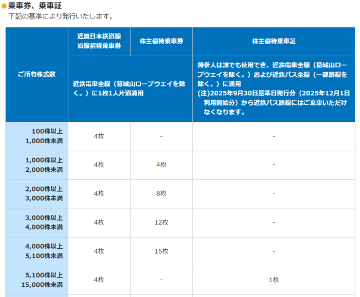Click 沿線招待乗車券 '4枚' in the 3,000株以上 row
Viewport: 360px width, 297px height.
click(99, 222)
